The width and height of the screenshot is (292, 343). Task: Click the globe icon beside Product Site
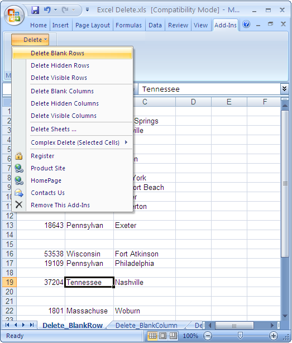coord(19,168)
